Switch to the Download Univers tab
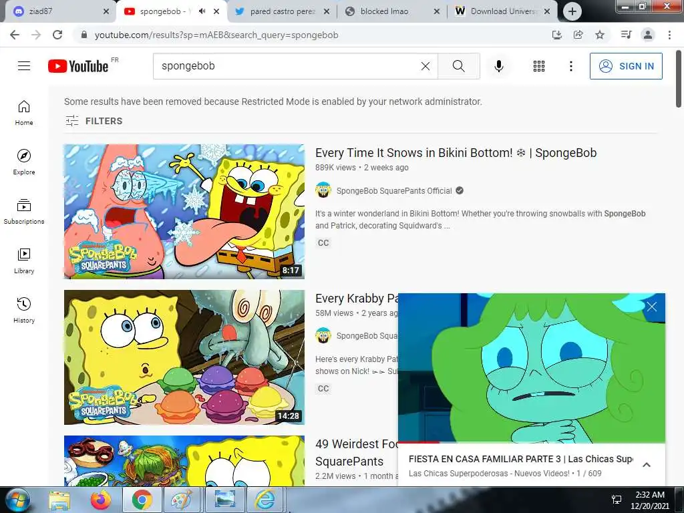The height and width of the screenshot is (513, 684). pyautogui.click(x=502, y=11)
